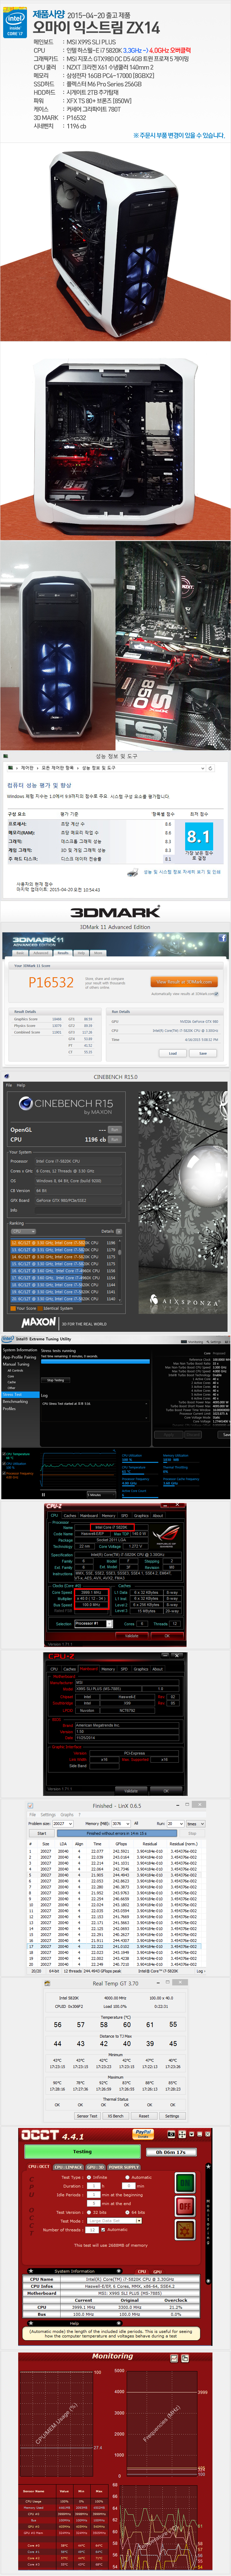Viewport: 231px width, 2576px height.
Task: Select the CPU:OCCT tab in OCCT
Action: pos(38,2166)
